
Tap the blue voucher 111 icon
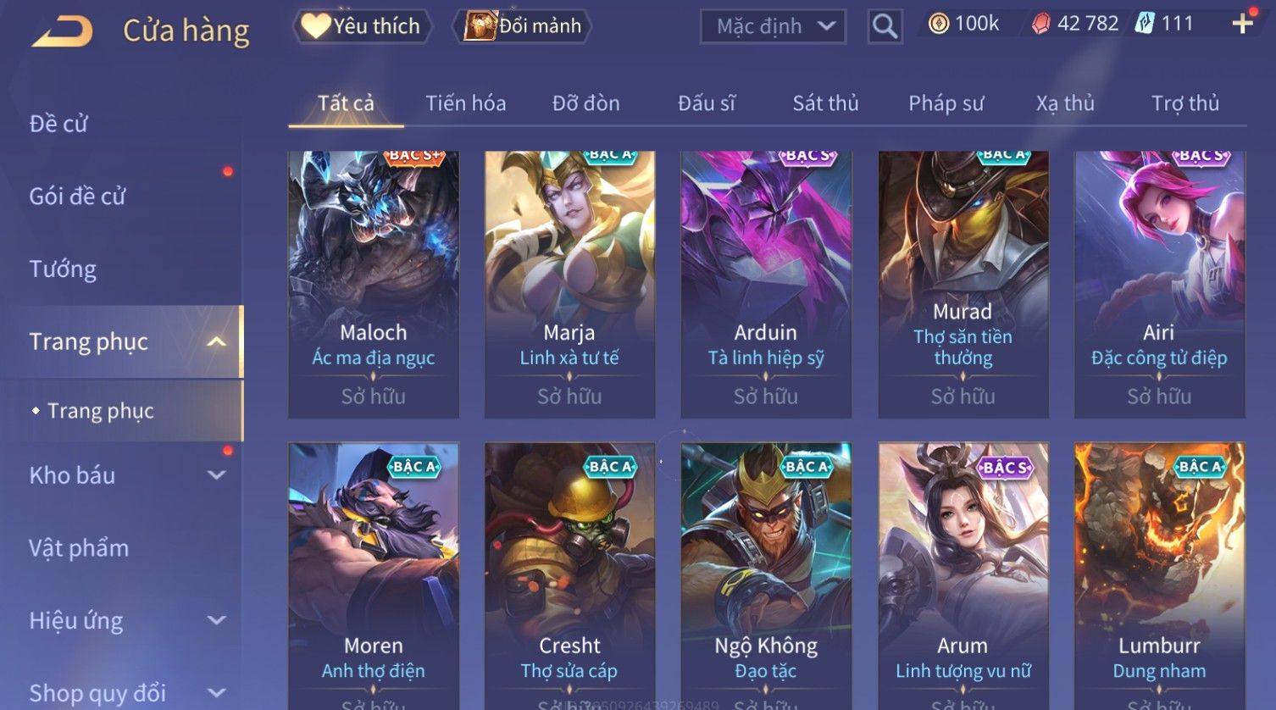point(1145,24)
